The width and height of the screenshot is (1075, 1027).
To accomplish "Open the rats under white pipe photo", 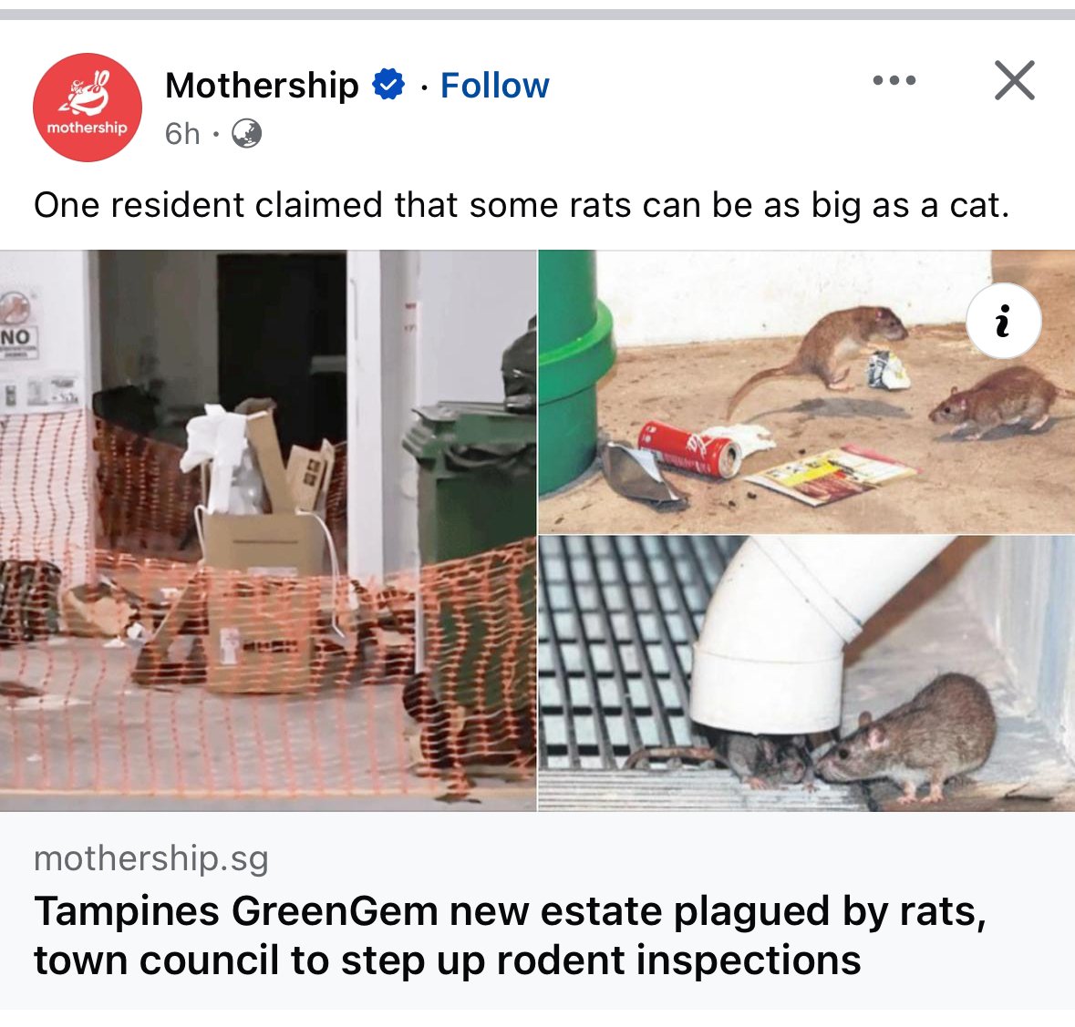I will coord(806,673).
